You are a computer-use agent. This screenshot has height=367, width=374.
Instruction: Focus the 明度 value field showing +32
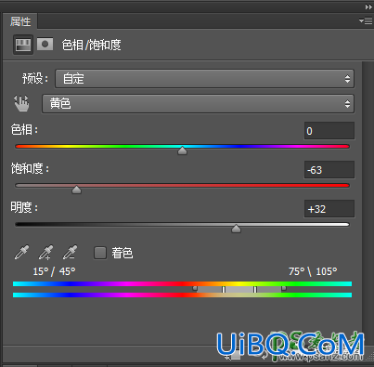(329, 209)
